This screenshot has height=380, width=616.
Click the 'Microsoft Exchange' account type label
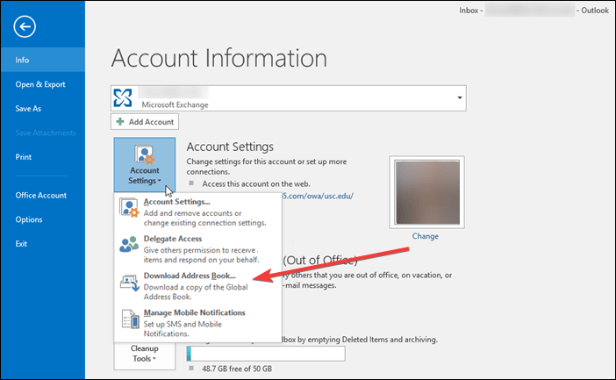(x=175, y=105)
